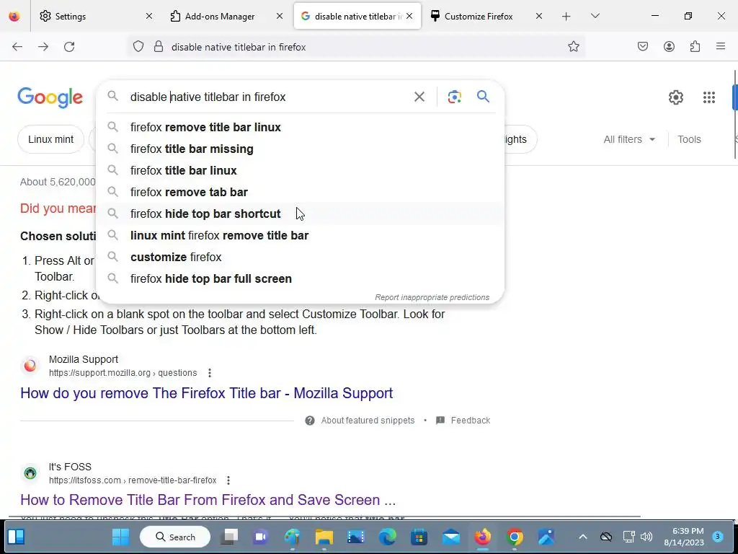The height and width of the screenshot is (554, 738).
Task: Open the Tools search option
Action: coord(689,139)
